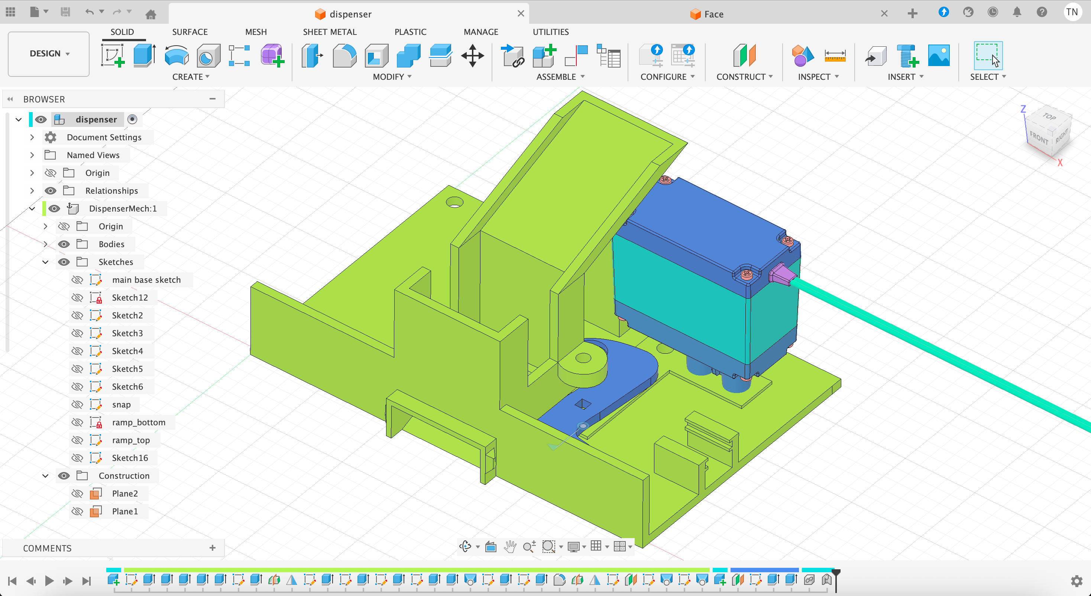Screen dimensions: 1091x596
Task: Show the main base sketch
Action: pyautogui.click(x=77, y=279)
